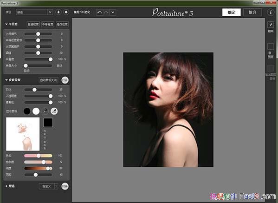
Task: Show mask on white background circle
Action: [x=36, y=111]
